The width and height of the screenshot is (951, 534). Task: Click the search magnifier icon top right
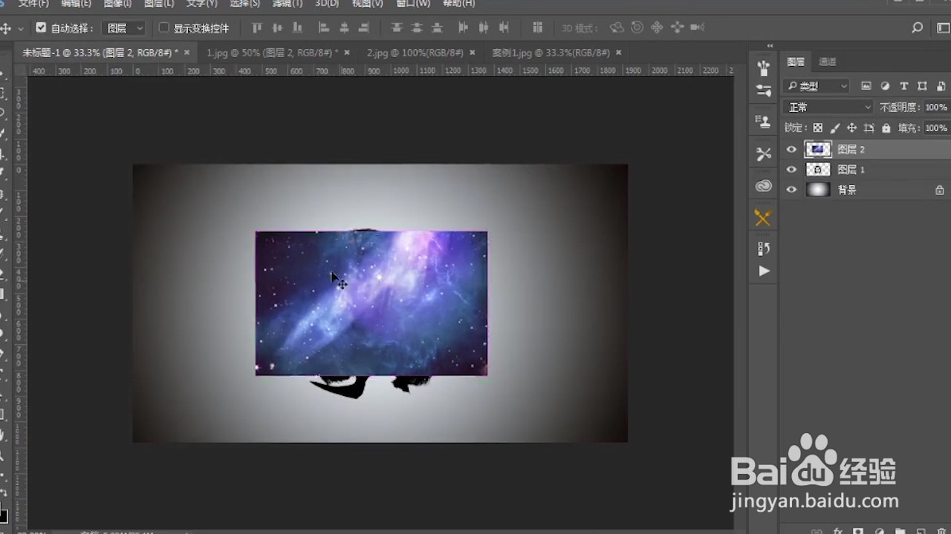point(917,27)
